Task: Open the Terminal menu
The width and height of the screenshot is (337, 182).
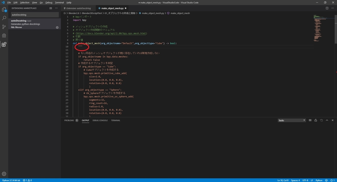Action: [60, 3]
